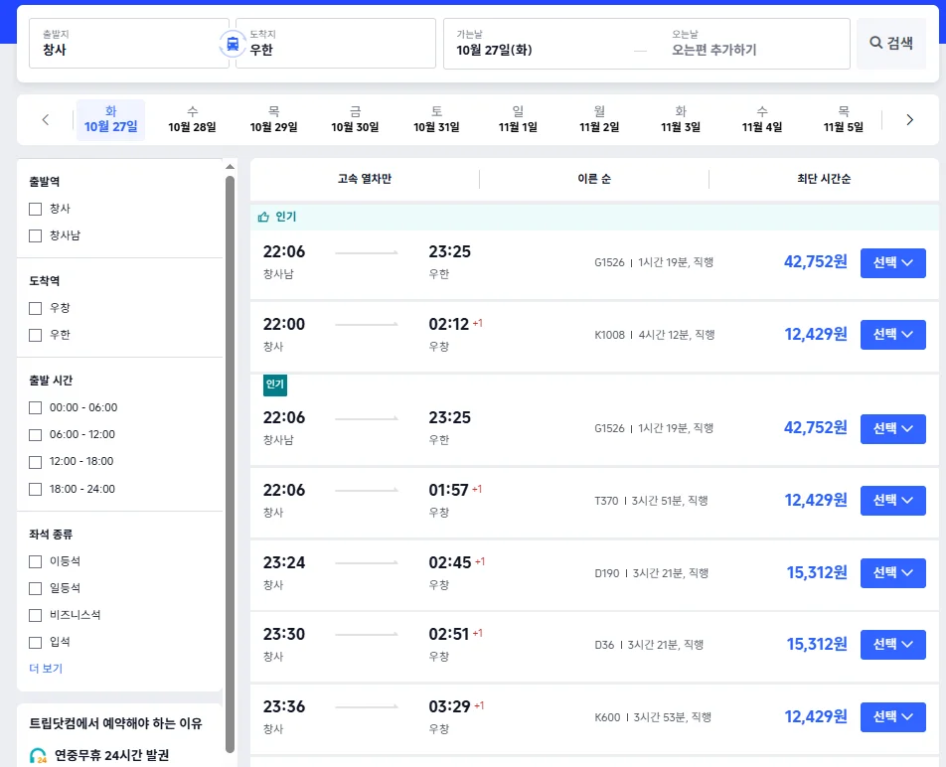The height and width of the screenshot is (767, 946).
Task: Select the 11월 3일 date tab
Action: 681,119
